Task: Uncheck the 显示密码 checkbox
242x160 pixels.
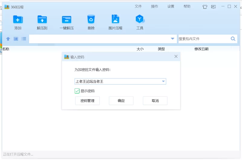Action: [x=77, y=91]
